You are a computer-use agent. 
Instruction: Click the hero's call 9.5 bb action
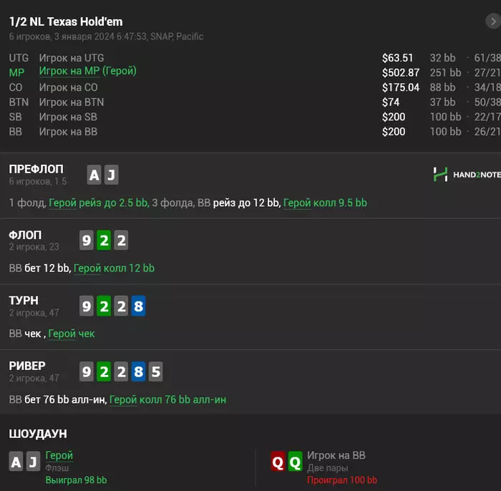[325, 203]
